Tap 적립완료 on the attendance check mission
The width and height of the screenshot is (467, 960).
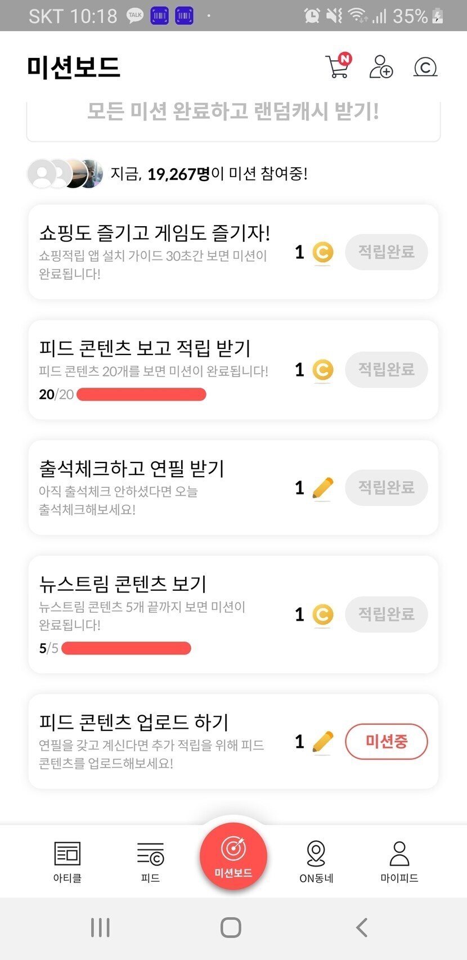tap(386, 487)
